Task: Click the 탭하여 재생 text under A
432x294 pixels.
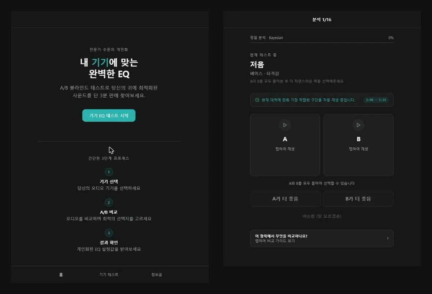Action: click(x=285, y=149)
